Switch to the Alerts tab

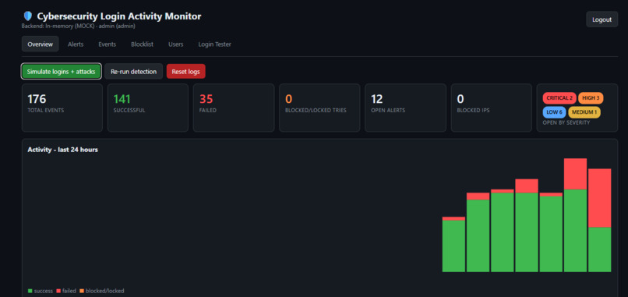click(x=76, y=44)
